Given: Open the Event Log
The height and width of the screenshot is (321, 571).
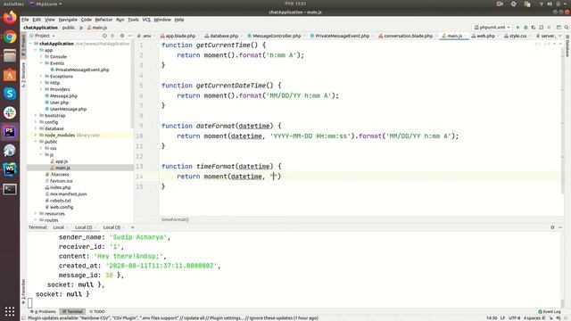Looking at the screenshot, I should click(550, 311).
